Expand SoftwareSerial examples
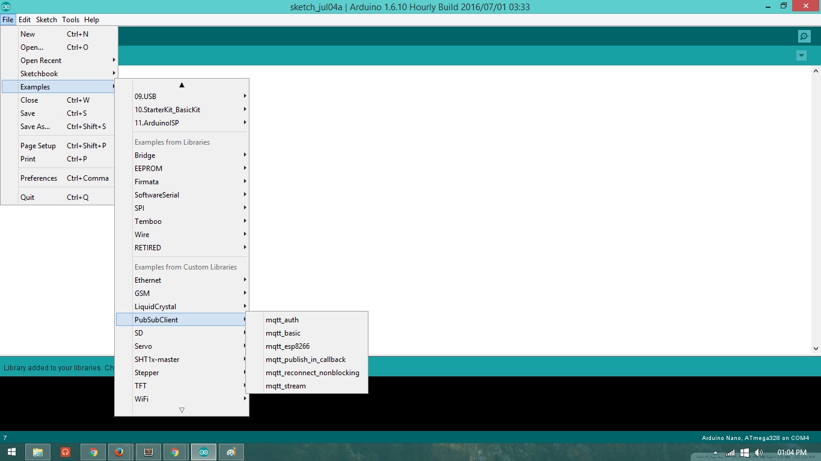Viewport: 821px width, 461px height. pyautogui.click(x=182, y=195)
